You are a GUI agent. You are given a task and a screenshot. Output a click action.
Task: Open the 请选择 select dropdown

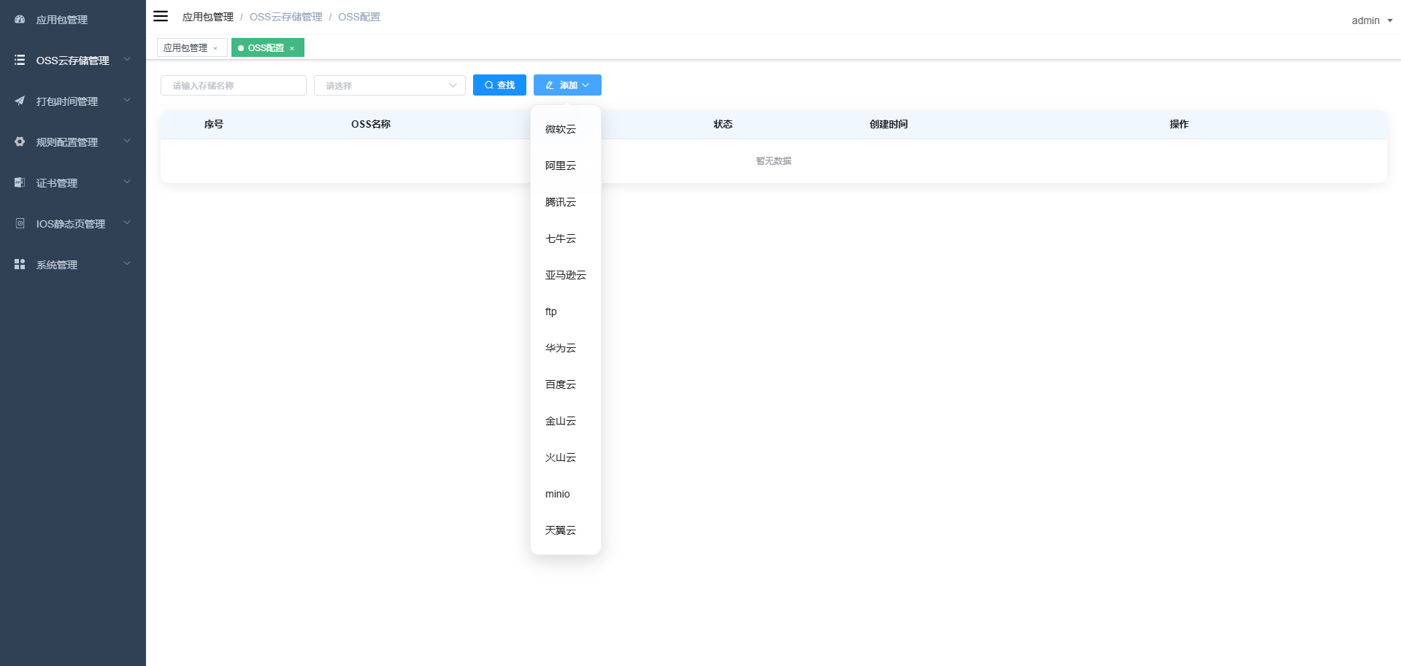coord(389,85)
